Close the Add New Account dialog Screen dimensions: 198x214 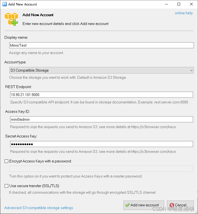click(x=191, y=4)
